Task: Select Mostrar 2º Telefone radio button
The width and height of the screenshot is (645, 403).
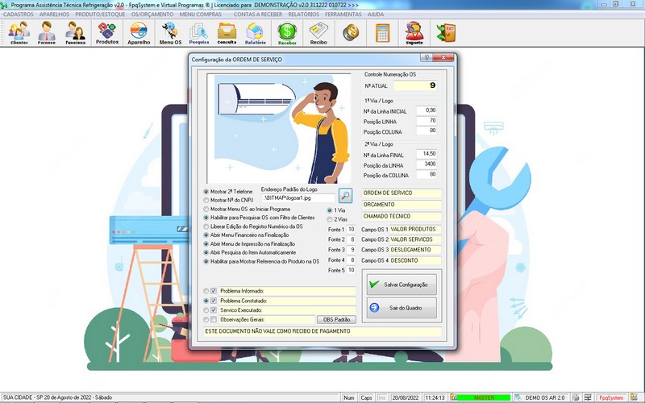Action: tap(206, 192)
